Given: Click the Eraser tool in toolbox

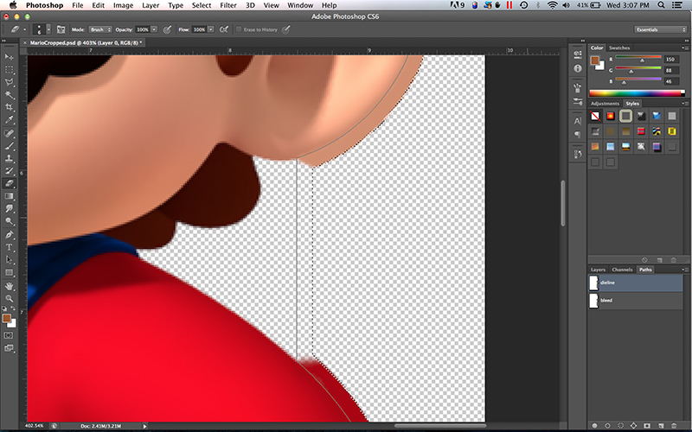Looking at the screenshot, I should [x=9, y=183].
